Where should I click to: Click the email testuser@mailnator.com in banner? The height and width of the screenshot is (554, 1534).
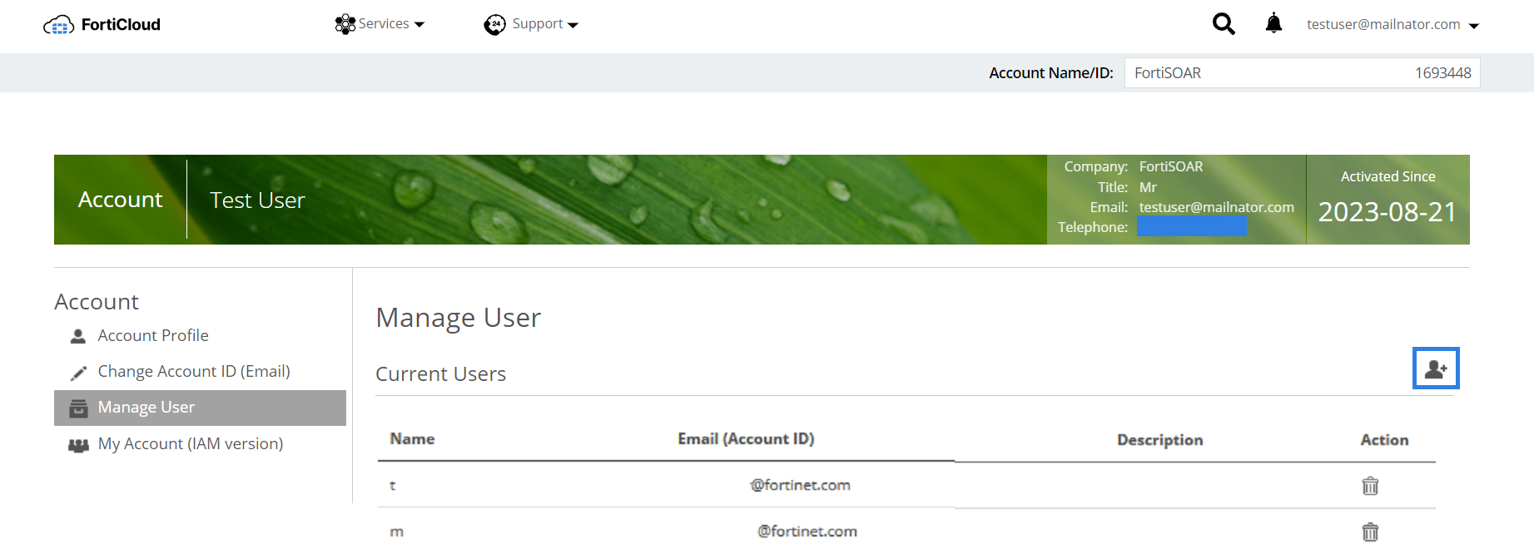[x=1216, y=207]
